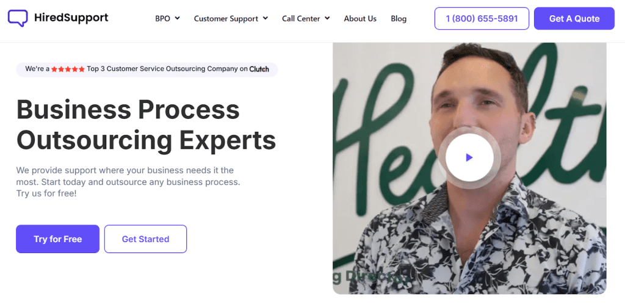Viewport: 625px width, 305px height.
Task: Click the Business Process Outsourcing Experts headline
Action: (x=146, y=125)
